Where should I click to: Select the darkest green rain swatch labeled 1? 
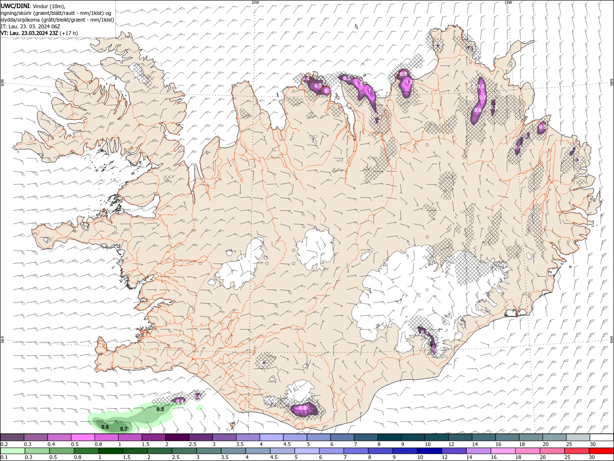(x=111, y=451)
